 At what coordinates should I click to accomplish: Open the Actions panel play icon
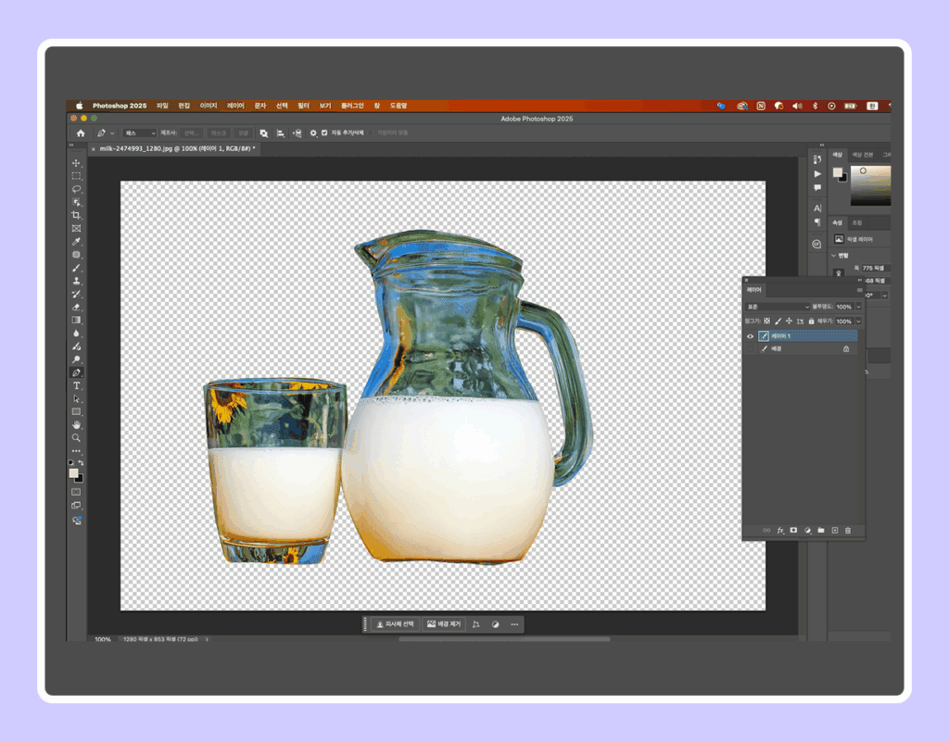[817, 173]
